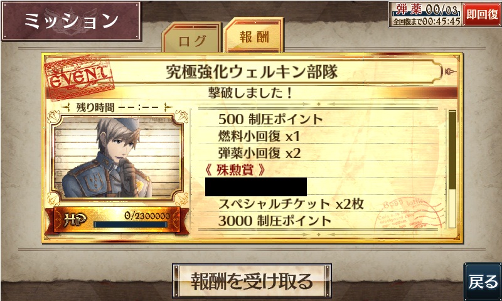Screen dimensions: 502x301
Task: Select the 500 制圧ポイント reward row
Action: 319,119
